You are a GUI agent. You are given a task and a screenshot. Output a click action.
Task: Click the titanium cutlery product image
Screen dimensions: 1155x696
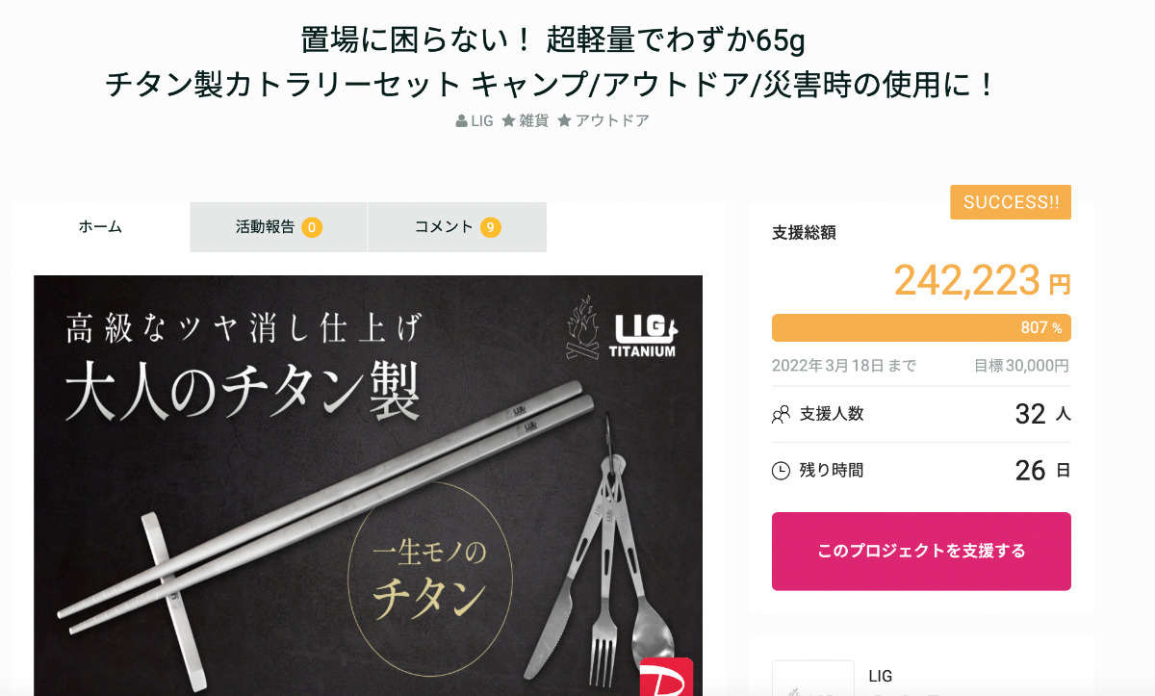point(368,485)
